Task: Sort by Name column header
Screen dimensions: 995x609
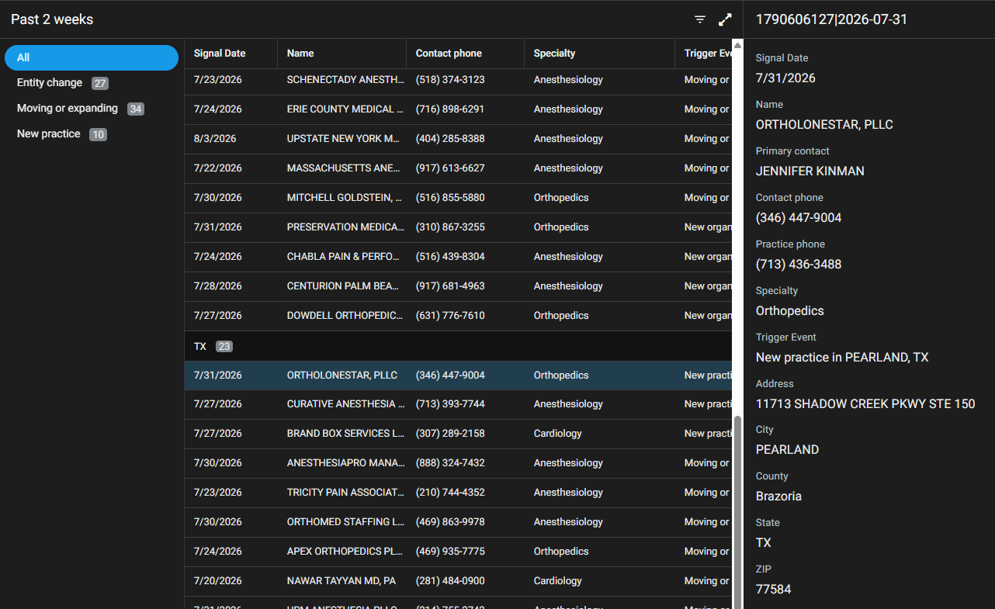Action: tap(341, 54)
